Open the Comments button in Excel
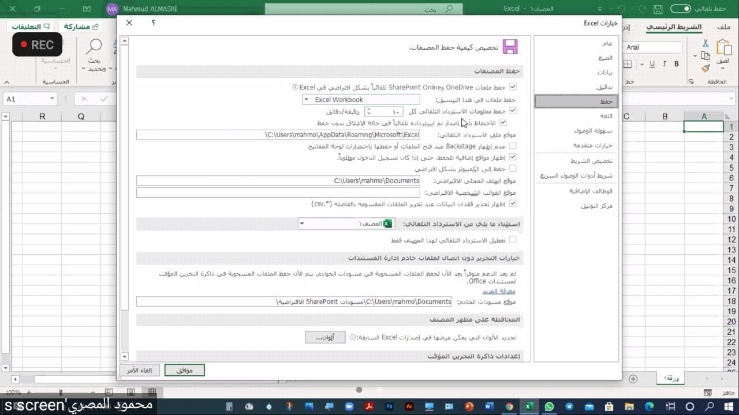The width and height of the screenshot is (739, 415). (31, 27)
